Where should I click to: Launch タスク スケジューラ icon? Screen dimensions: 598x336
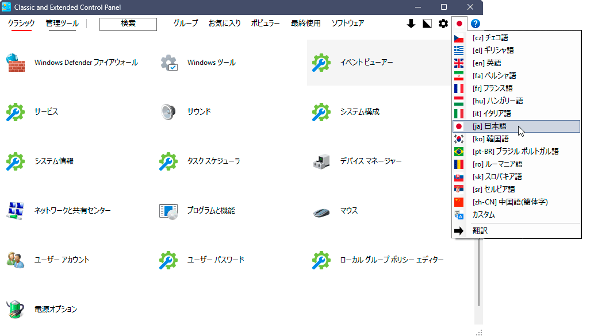(x=168, y=161)
